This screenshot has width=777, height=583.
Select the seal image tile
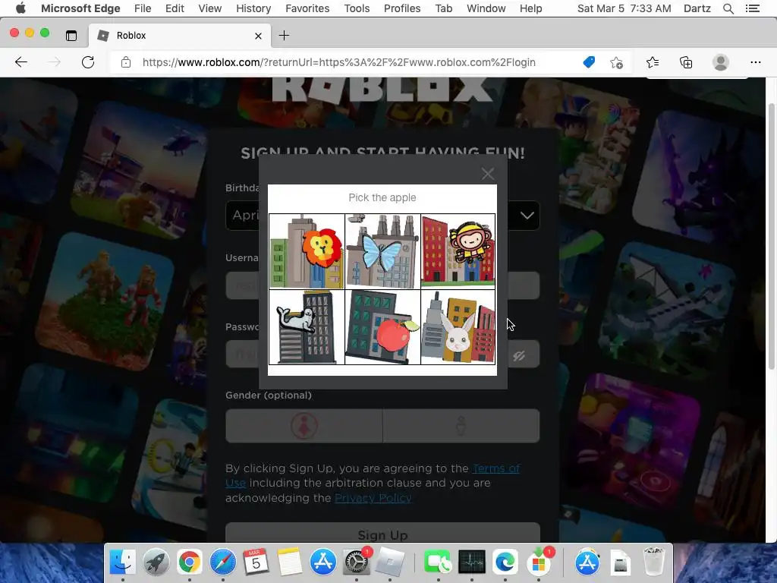[x=307, y=327]
